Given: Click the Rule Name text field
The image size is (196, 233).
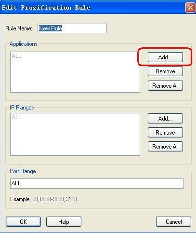Looking at the screenshot, I should click(x=72, y=28).
